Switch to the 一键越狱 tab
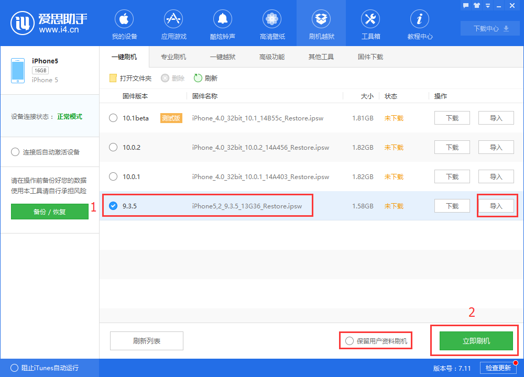The height and width of the screenshot is (377, 524). 223,57
